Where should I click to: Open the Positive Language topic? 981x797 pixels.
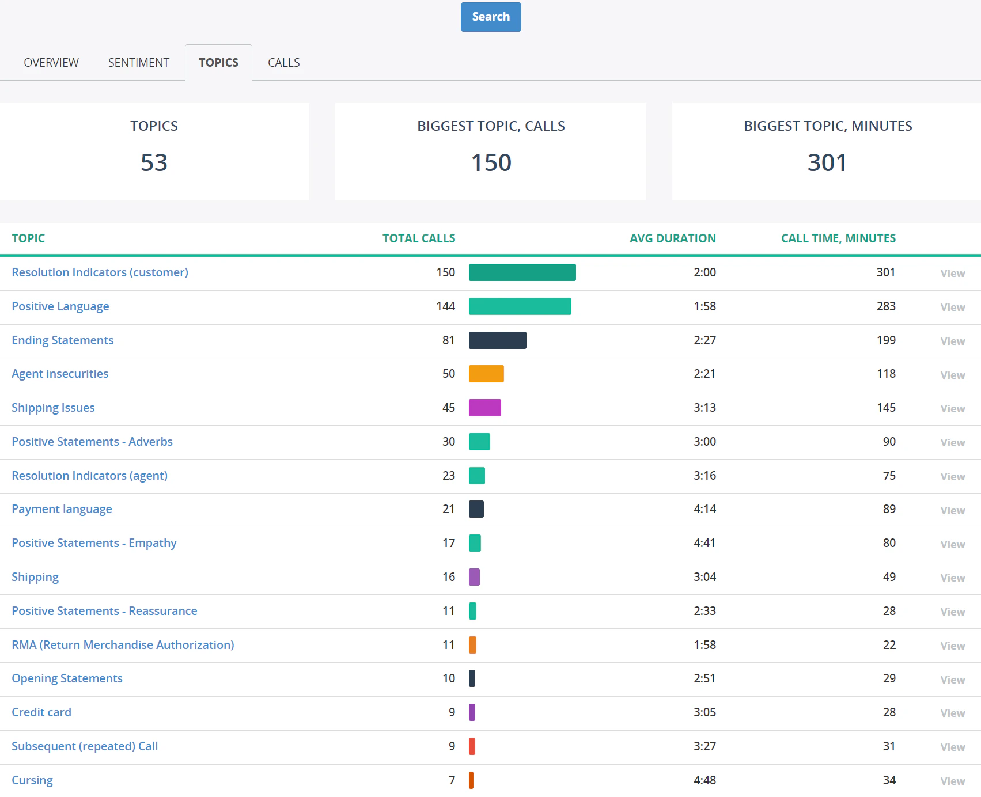pos(60,306)
